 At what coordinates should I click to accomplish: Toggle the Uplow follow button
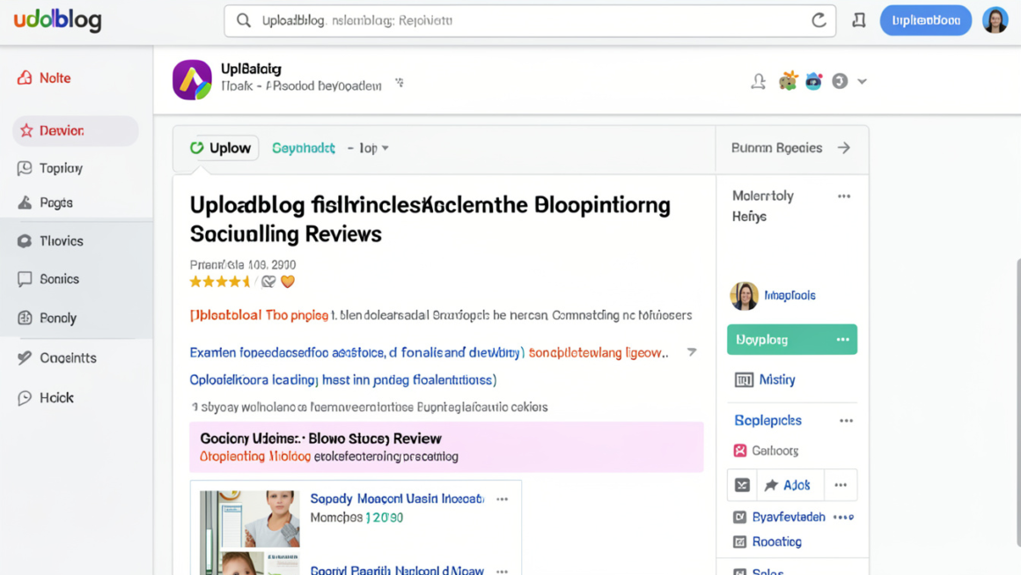(x=220, y=148)
